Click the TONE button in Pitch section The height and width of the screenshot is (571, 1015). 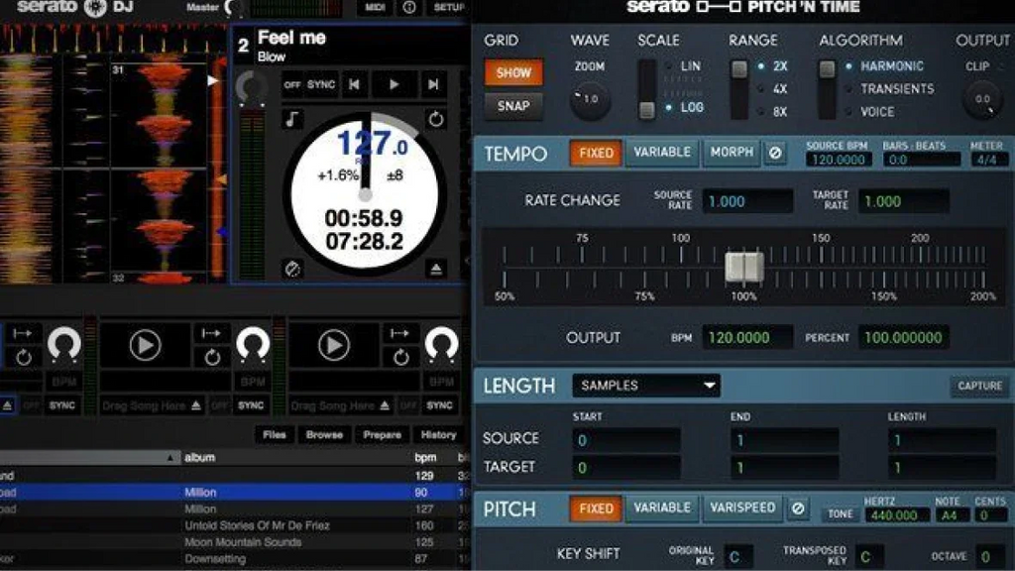click(x=841, y=514)
